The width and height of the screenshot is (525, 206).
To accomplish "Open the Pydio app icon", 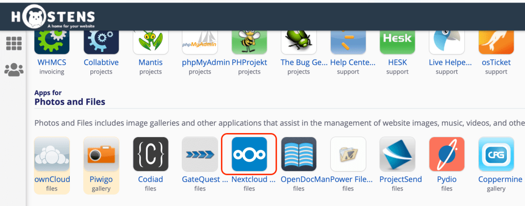I will [446, 154].
